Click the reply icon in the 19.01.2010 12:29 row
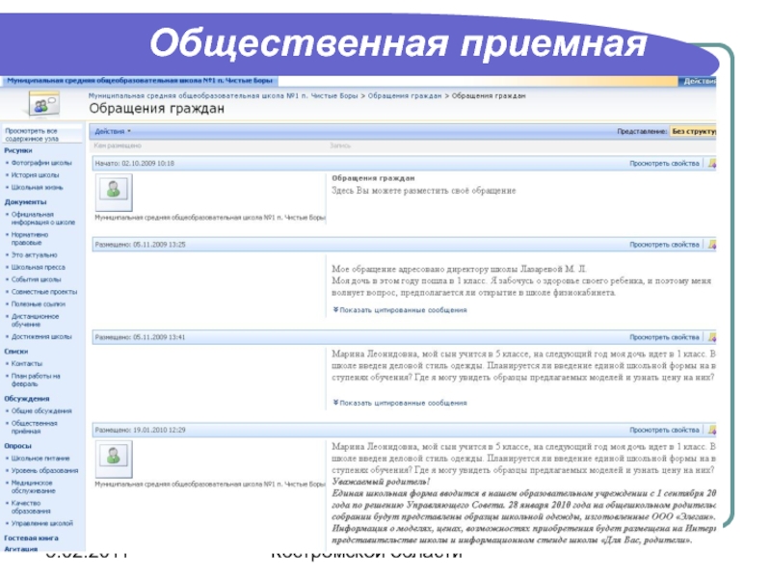 [x=712, y=430]
